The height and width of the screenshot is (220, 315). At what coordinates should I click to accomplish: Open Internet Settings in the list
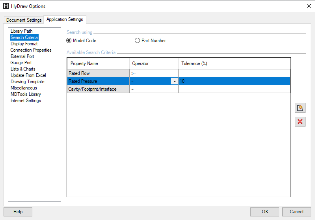(x=26, y=101)
